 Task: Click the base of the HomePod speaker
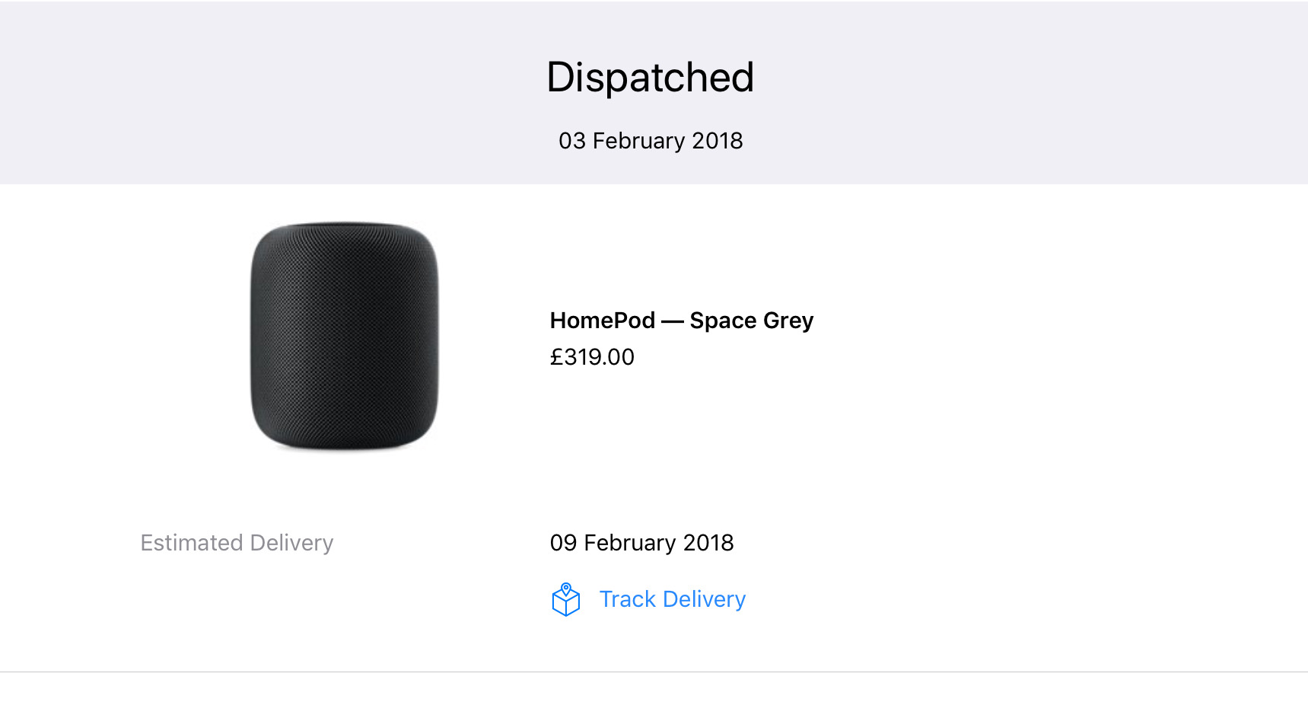click(345, 445)
